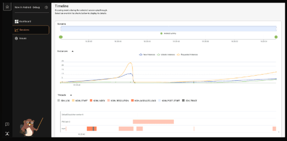Select the last green activity event marker

tap(276, 37)
